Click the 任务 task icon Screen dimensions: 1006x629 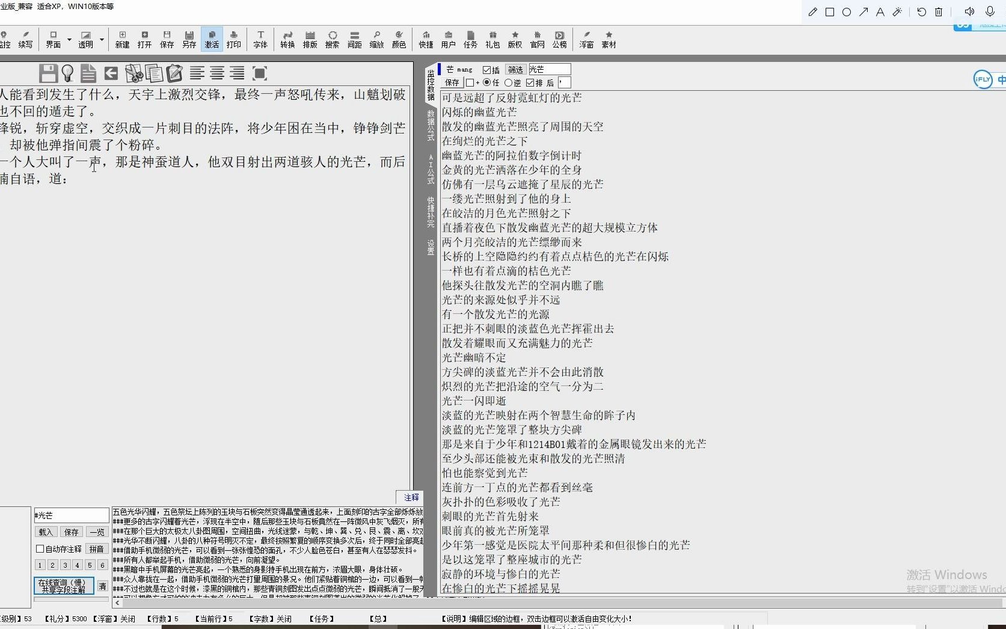471,39
